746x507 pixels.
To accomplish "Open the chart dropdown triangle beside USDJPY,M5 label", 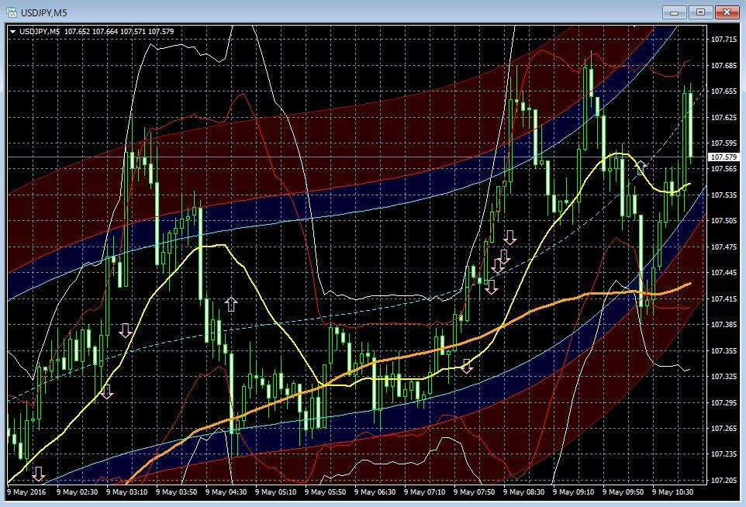I will pyautogui.click(x=13, y=32).
